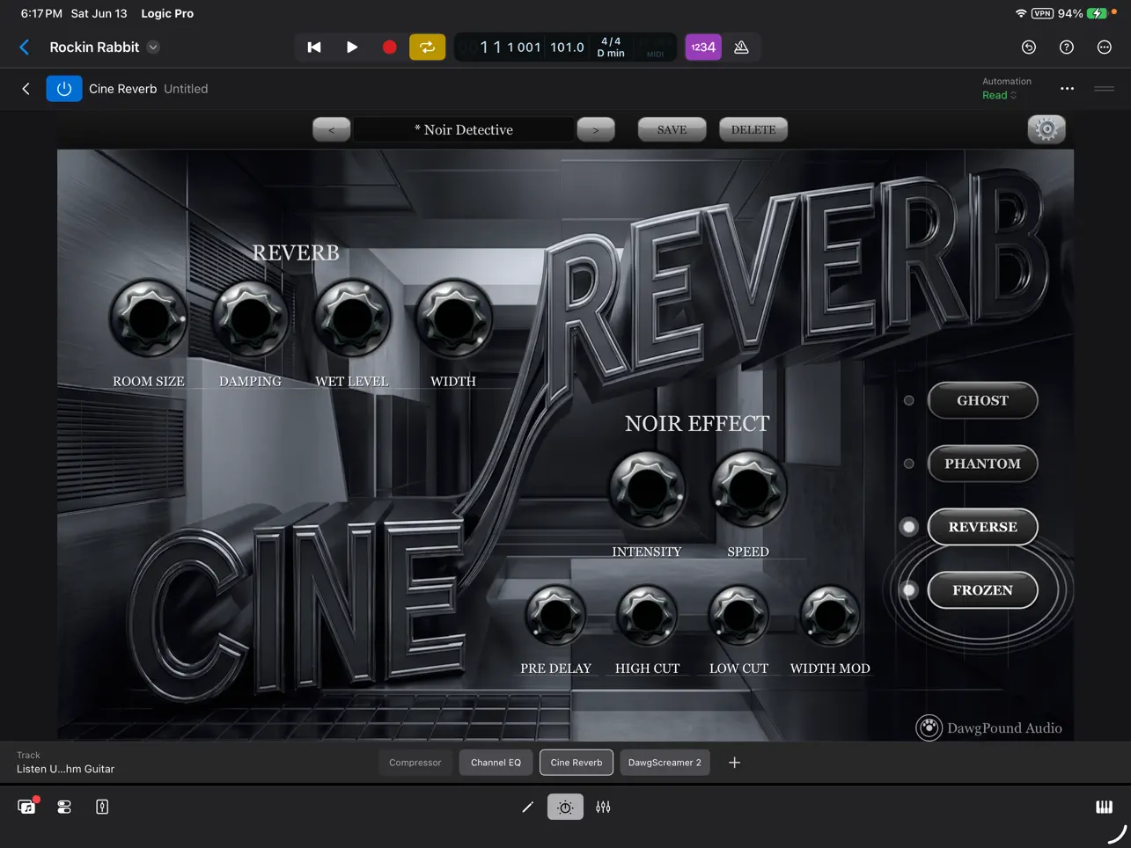1131x848 pixels.
Task: Go back using the blue project arrow
Action: click(x=25, y=48)
